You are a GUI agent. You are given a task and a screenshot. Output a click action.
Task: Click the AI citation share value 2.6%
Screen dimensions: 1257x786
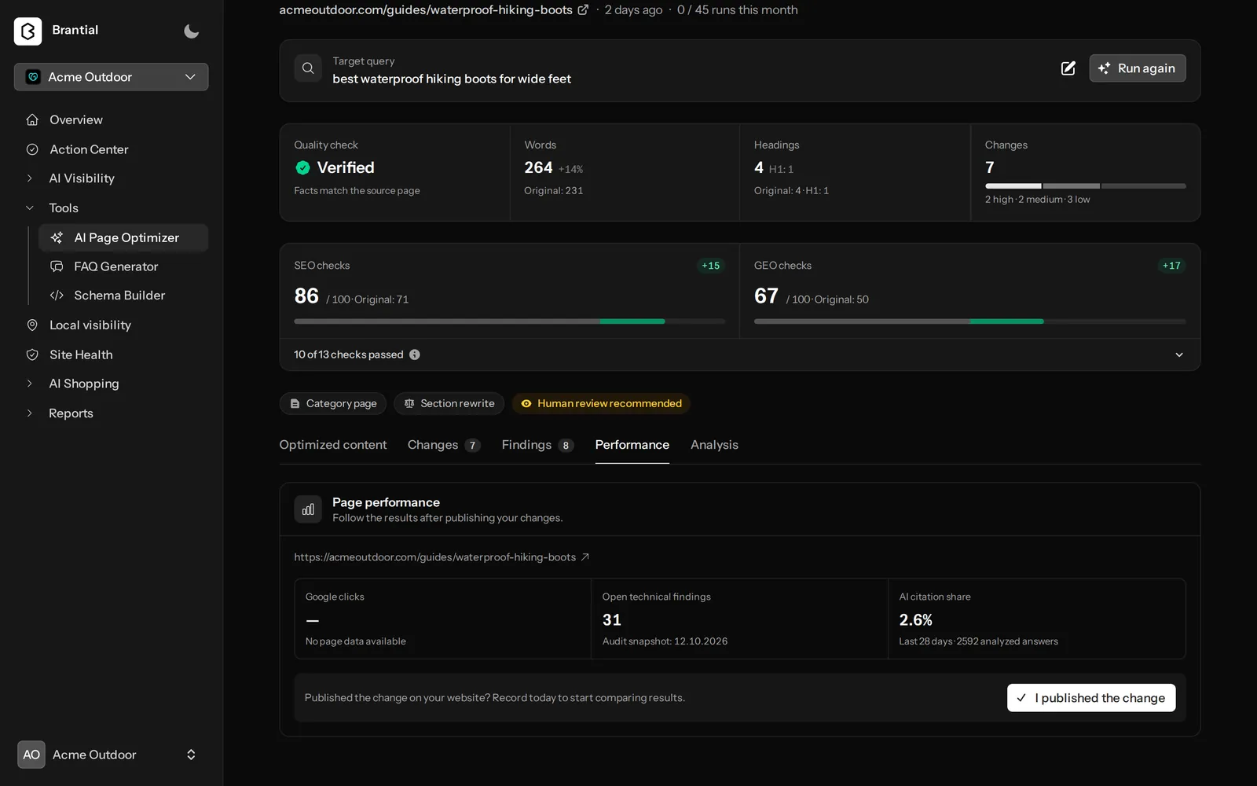pos(916,620)
